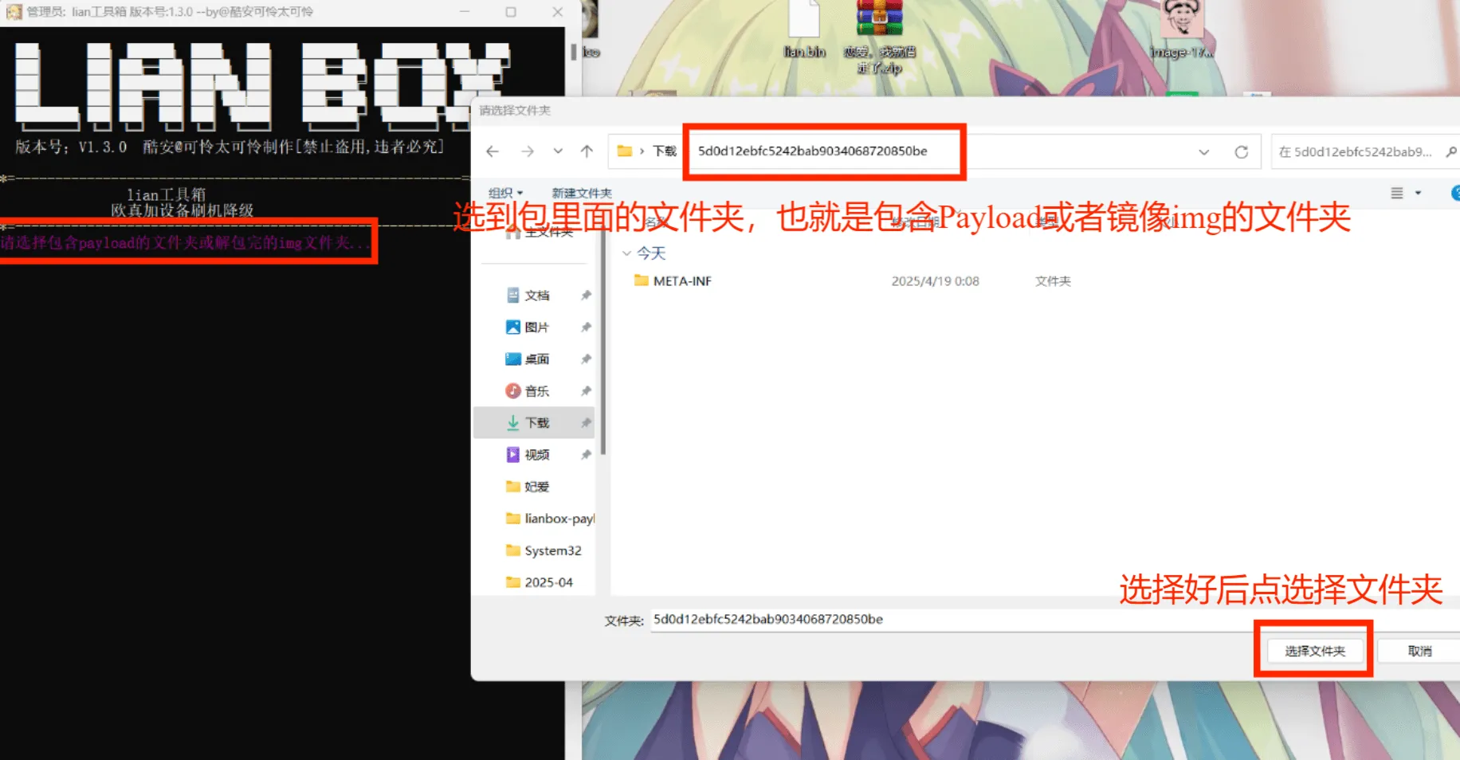Refresh the current folder view
Viewport: 1460px width, 760px height.
[x=1241, y=152]
